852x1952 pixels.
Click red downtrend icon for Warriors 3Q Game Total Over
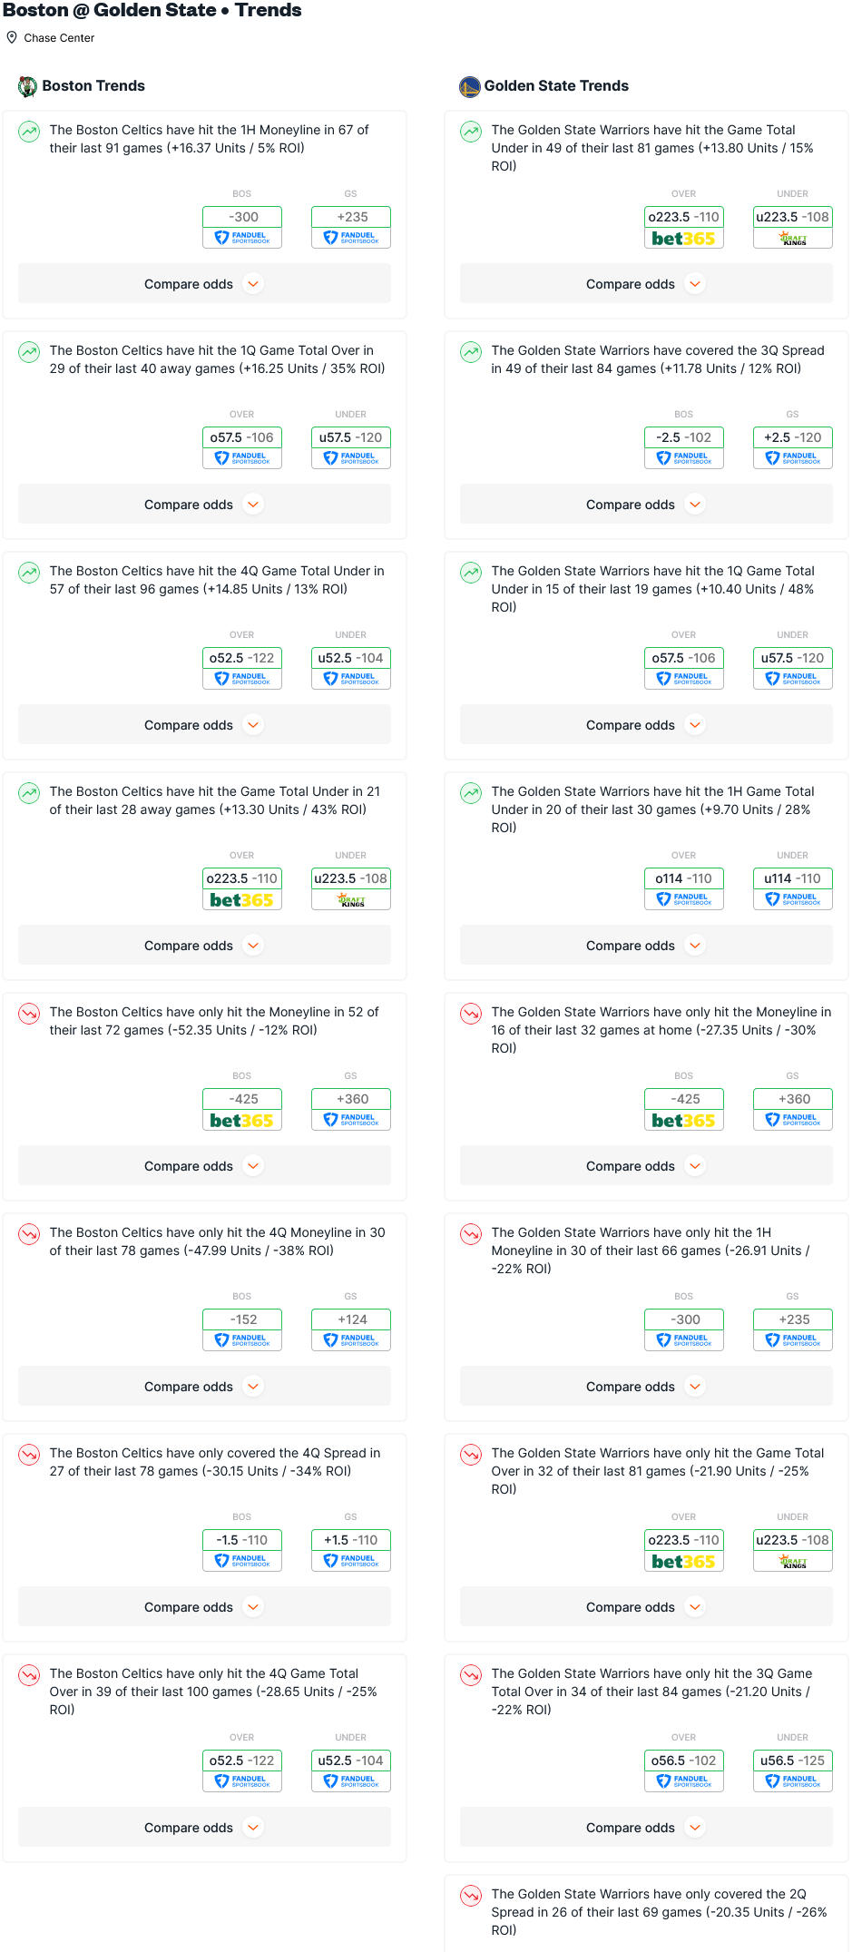[x=471, y=1675]
